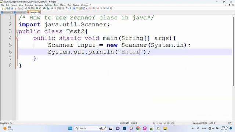
Task: Click the "length : 209" status bar field
Action: coord(124,123)
